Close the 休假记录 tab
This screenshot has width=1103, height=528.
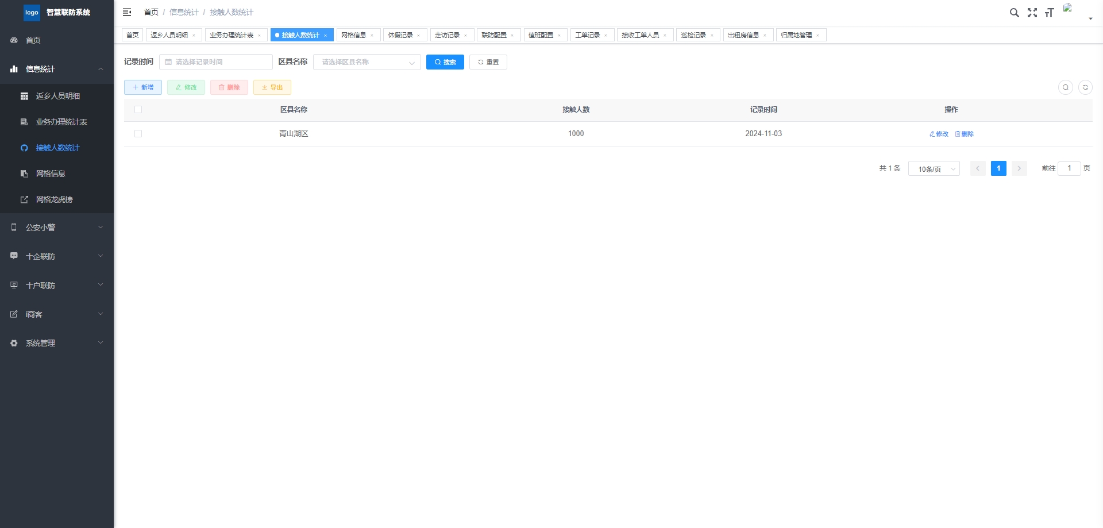[418, 36]
